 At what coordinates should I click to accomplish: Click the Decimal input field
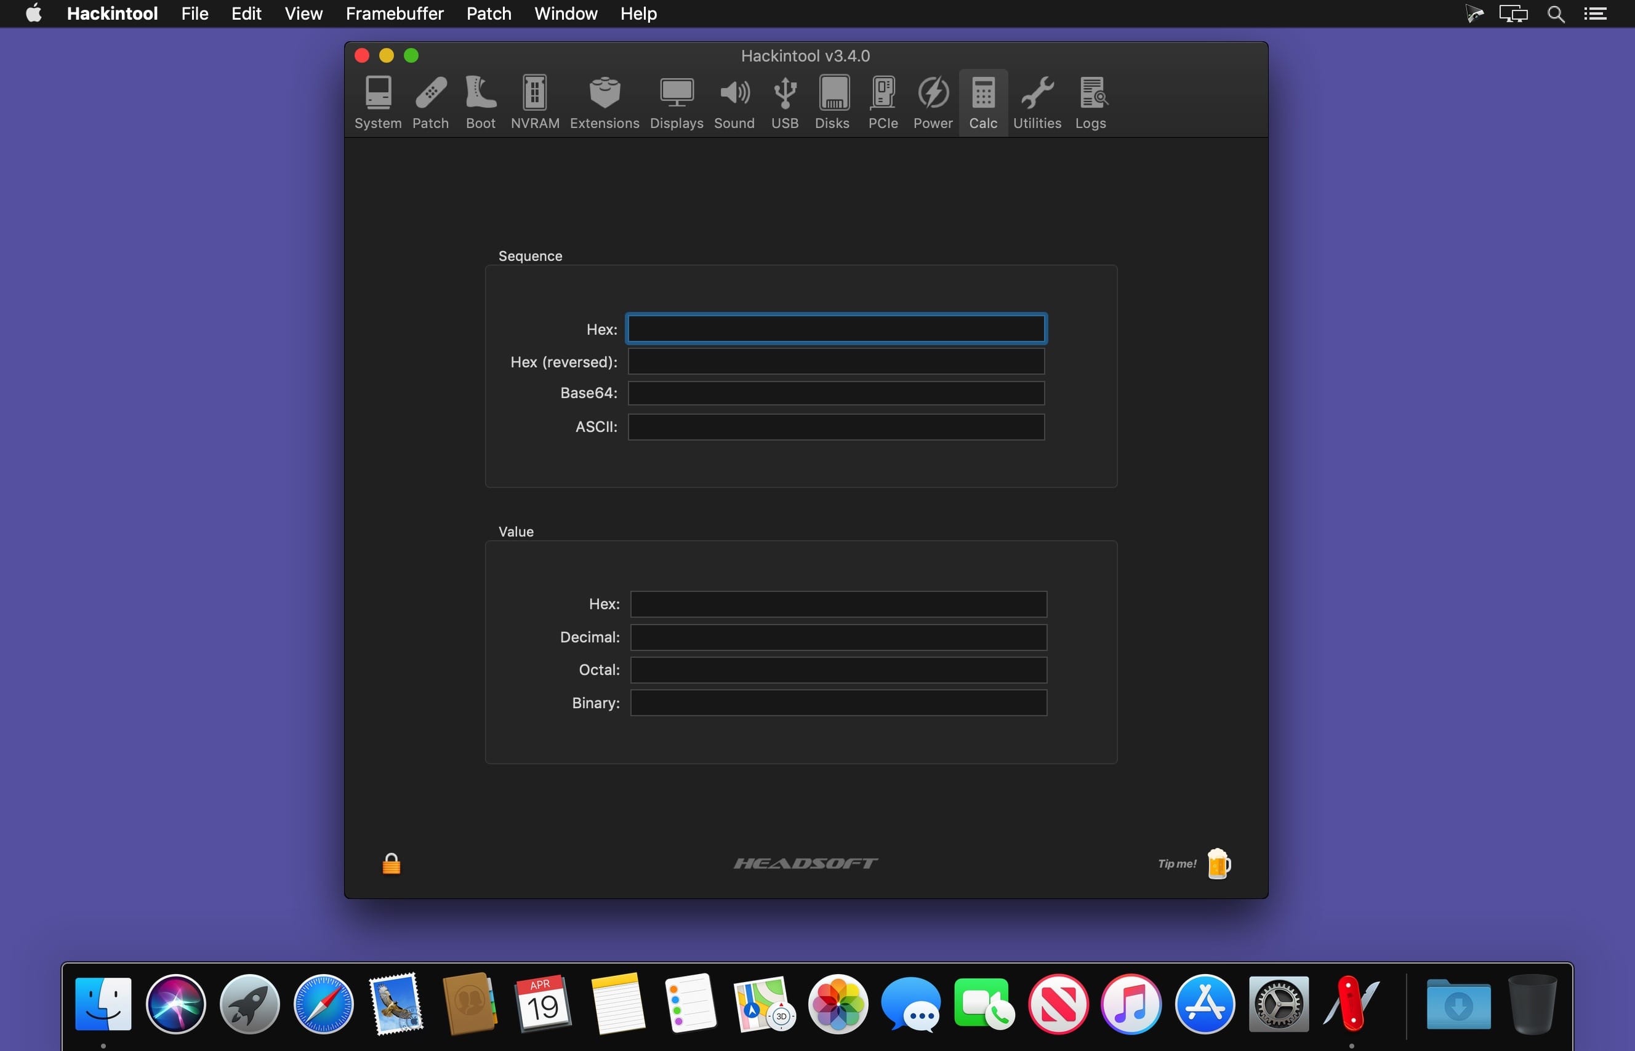[x=838, y=637]
